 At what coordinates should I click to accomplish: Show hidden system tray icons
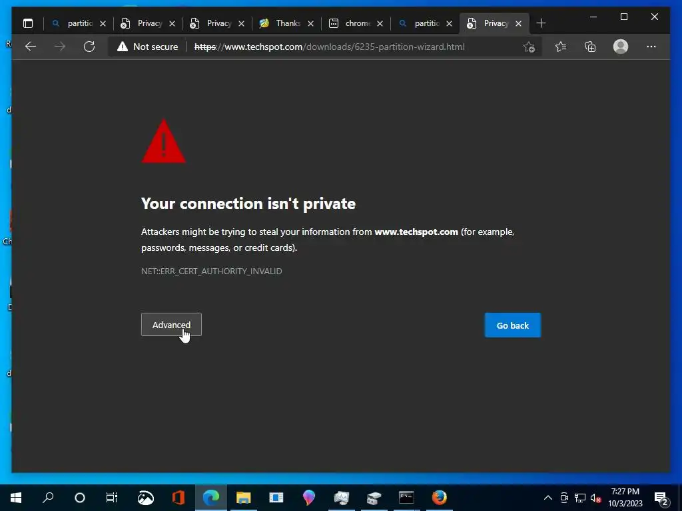click(548, 498)
